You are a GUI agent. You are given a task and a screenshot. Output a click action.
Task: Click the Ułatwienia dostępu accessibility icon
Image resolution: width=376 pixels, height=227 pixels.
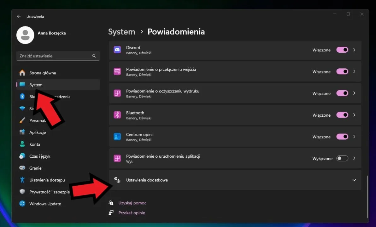22,180
